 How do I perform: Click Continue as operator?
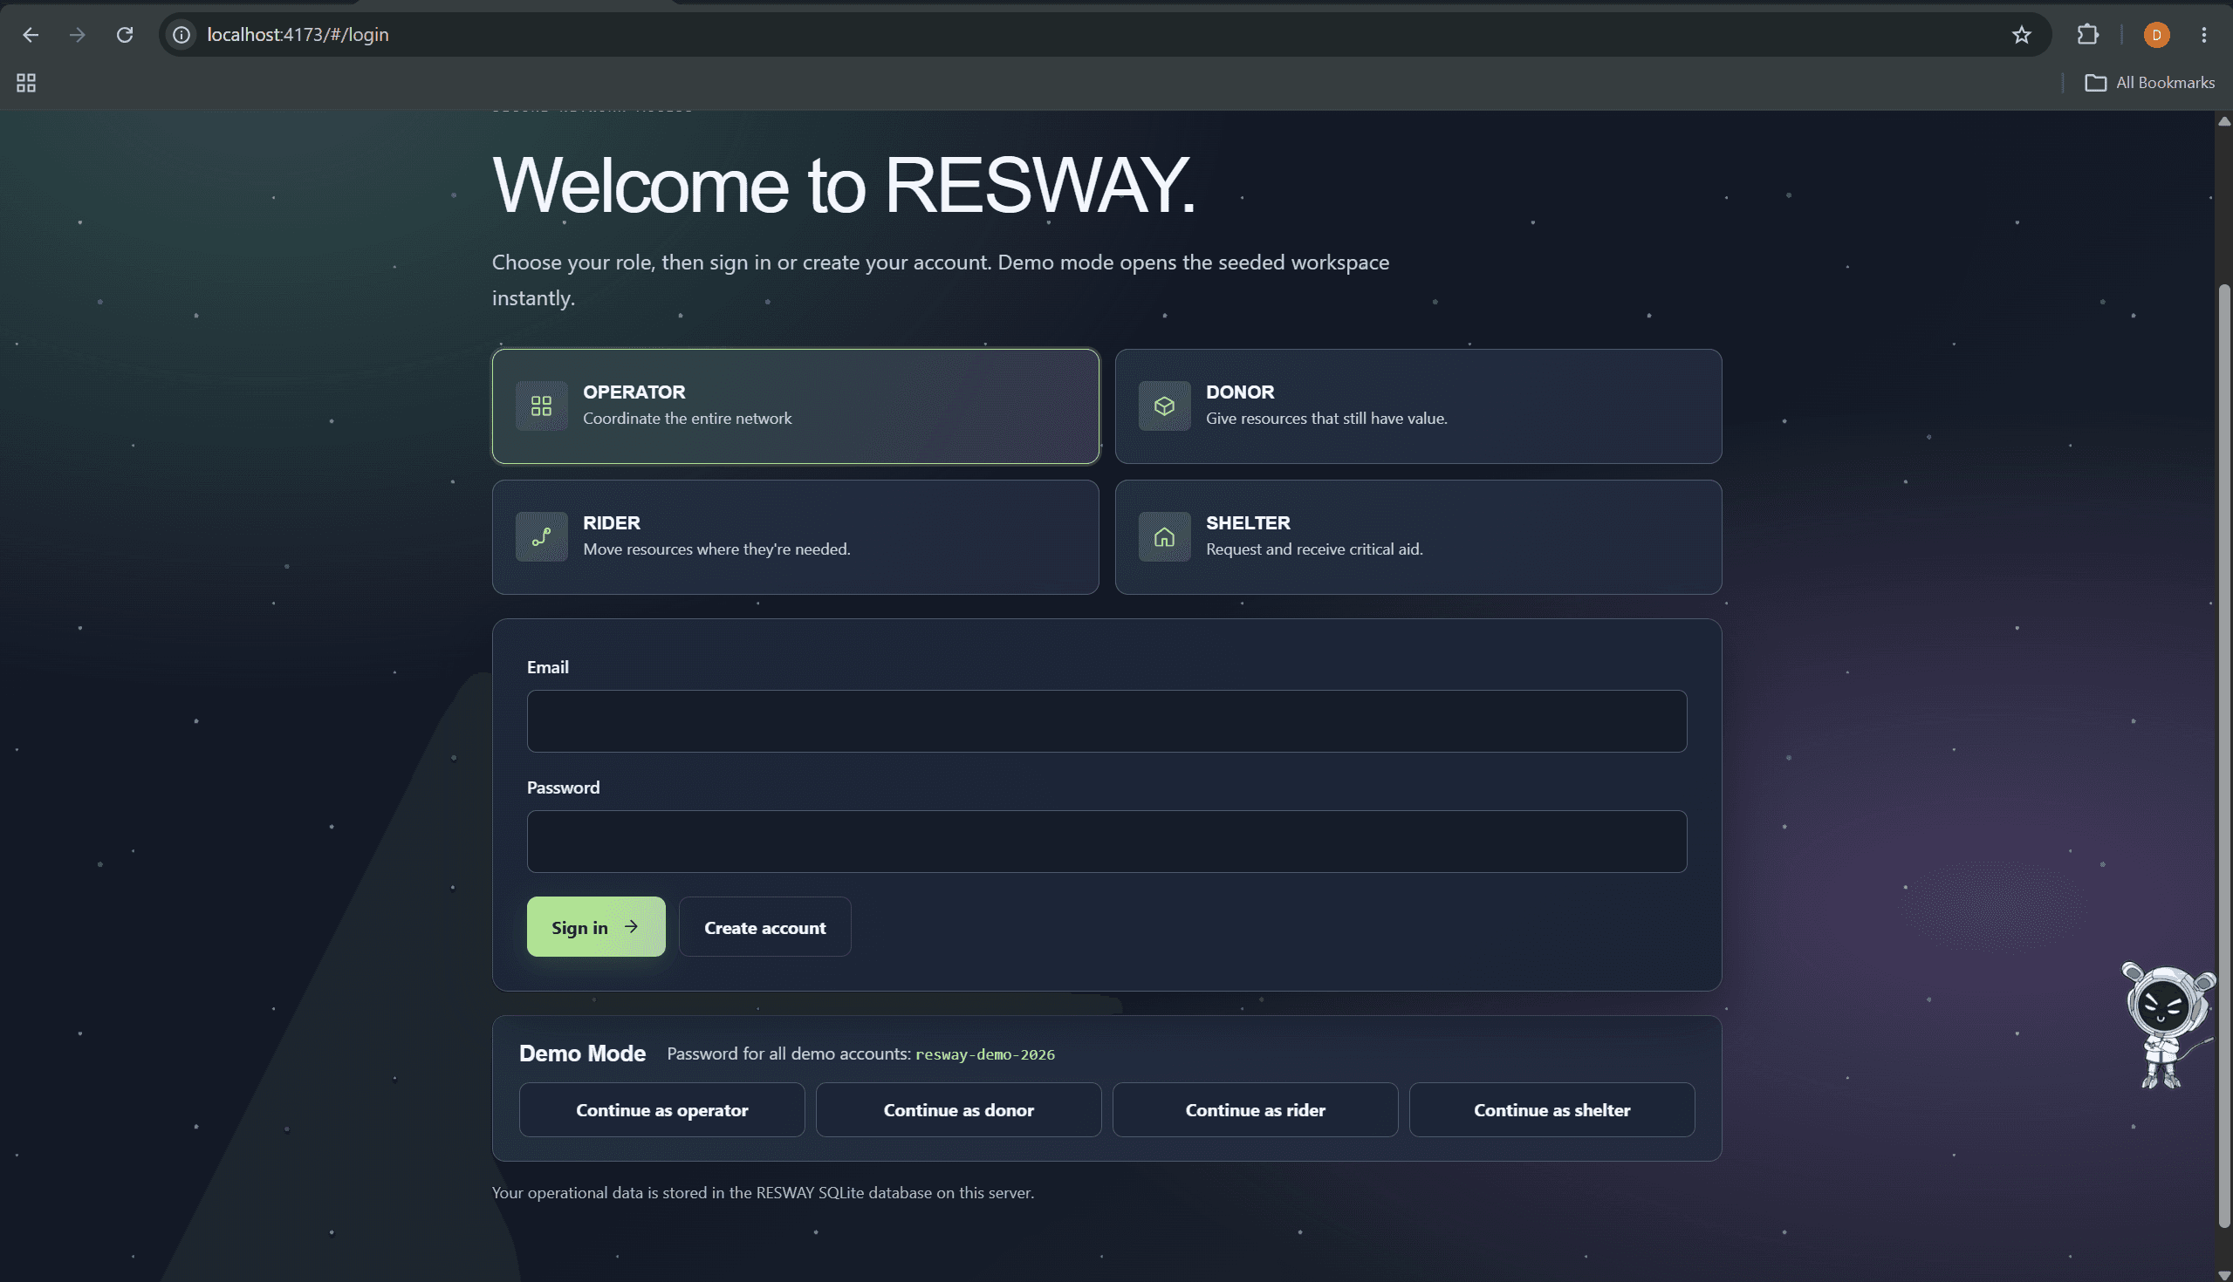[x=661, y=1109]
